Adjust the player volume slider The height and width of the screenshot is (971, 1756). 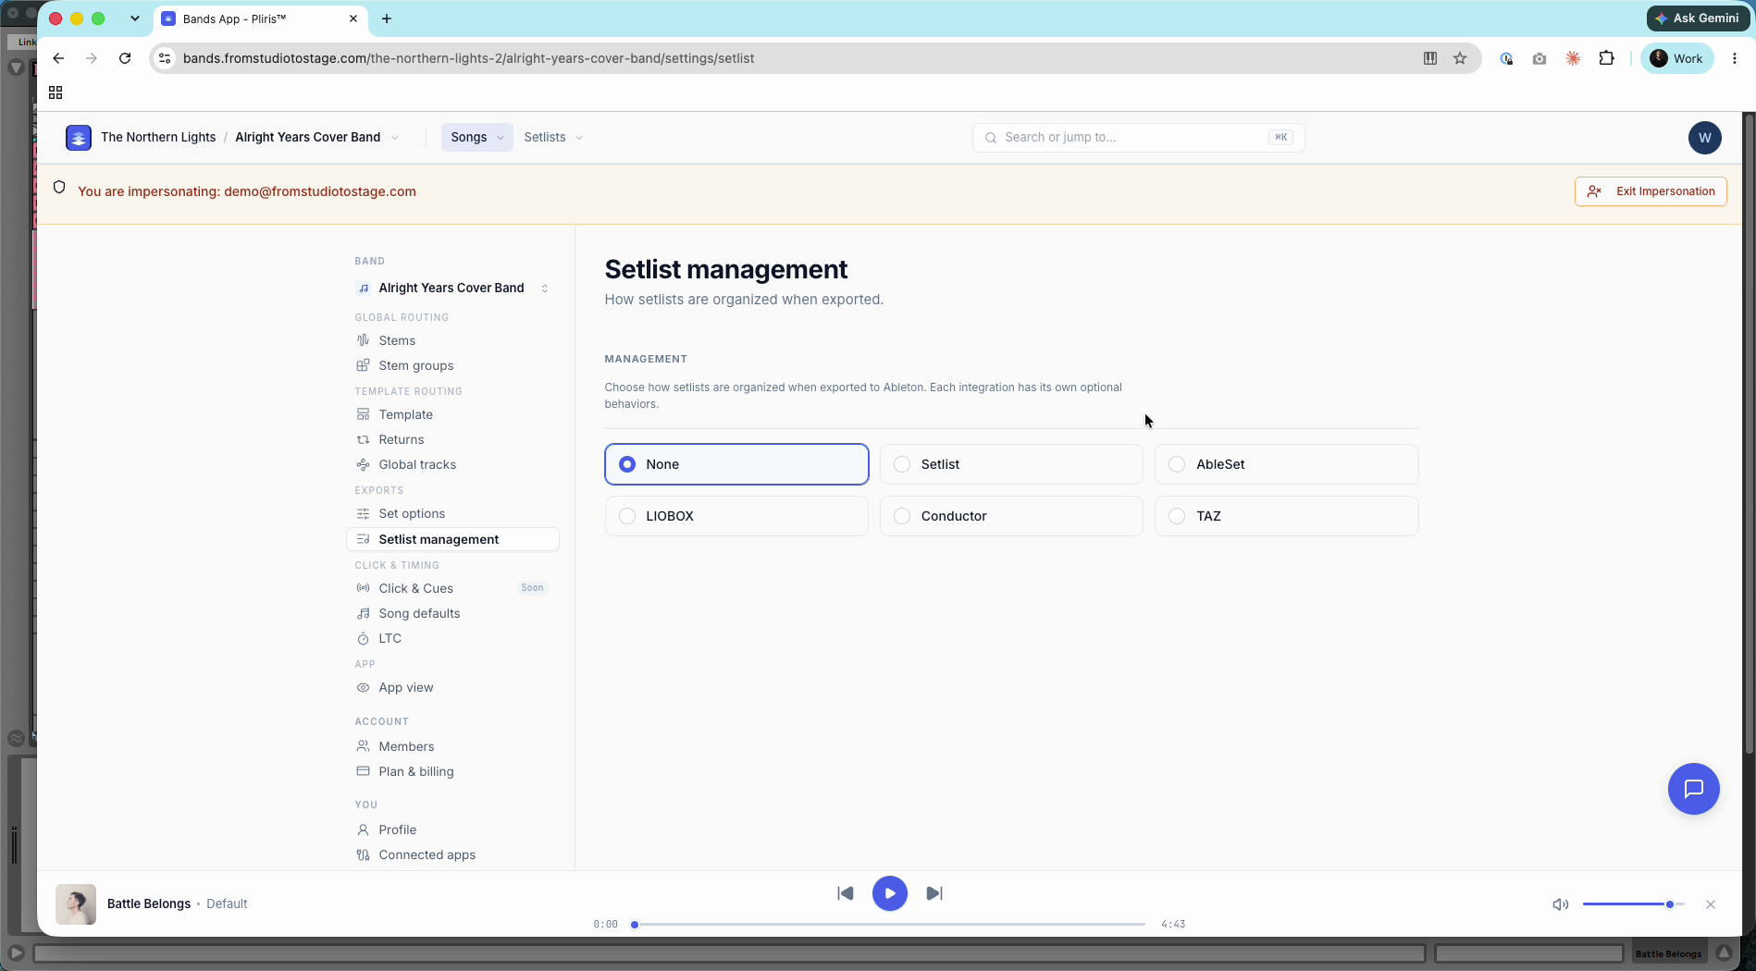(x=1633, y=904)
